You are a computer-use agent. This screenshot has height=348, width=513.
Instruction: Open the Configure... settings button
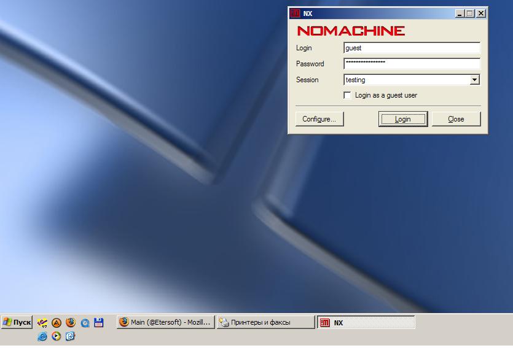pyautogui.click(x=319, y=119)
